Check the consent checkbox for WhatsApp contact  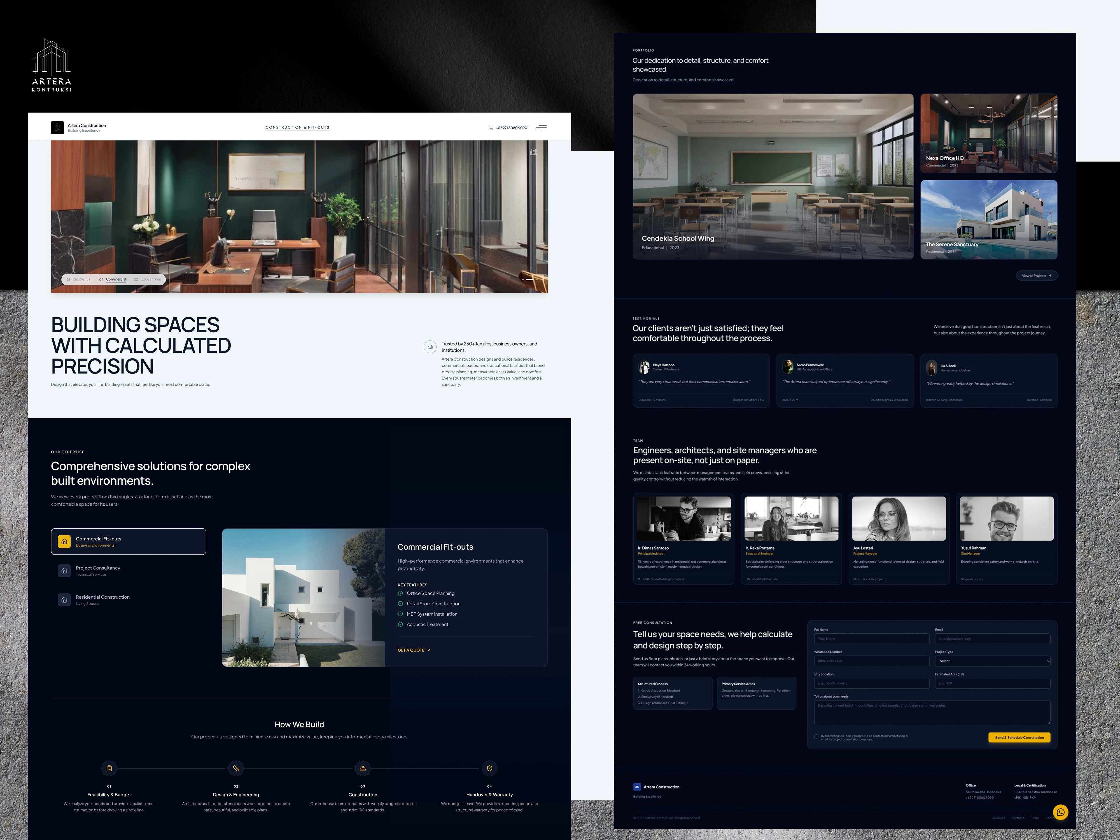click(816, 737)
